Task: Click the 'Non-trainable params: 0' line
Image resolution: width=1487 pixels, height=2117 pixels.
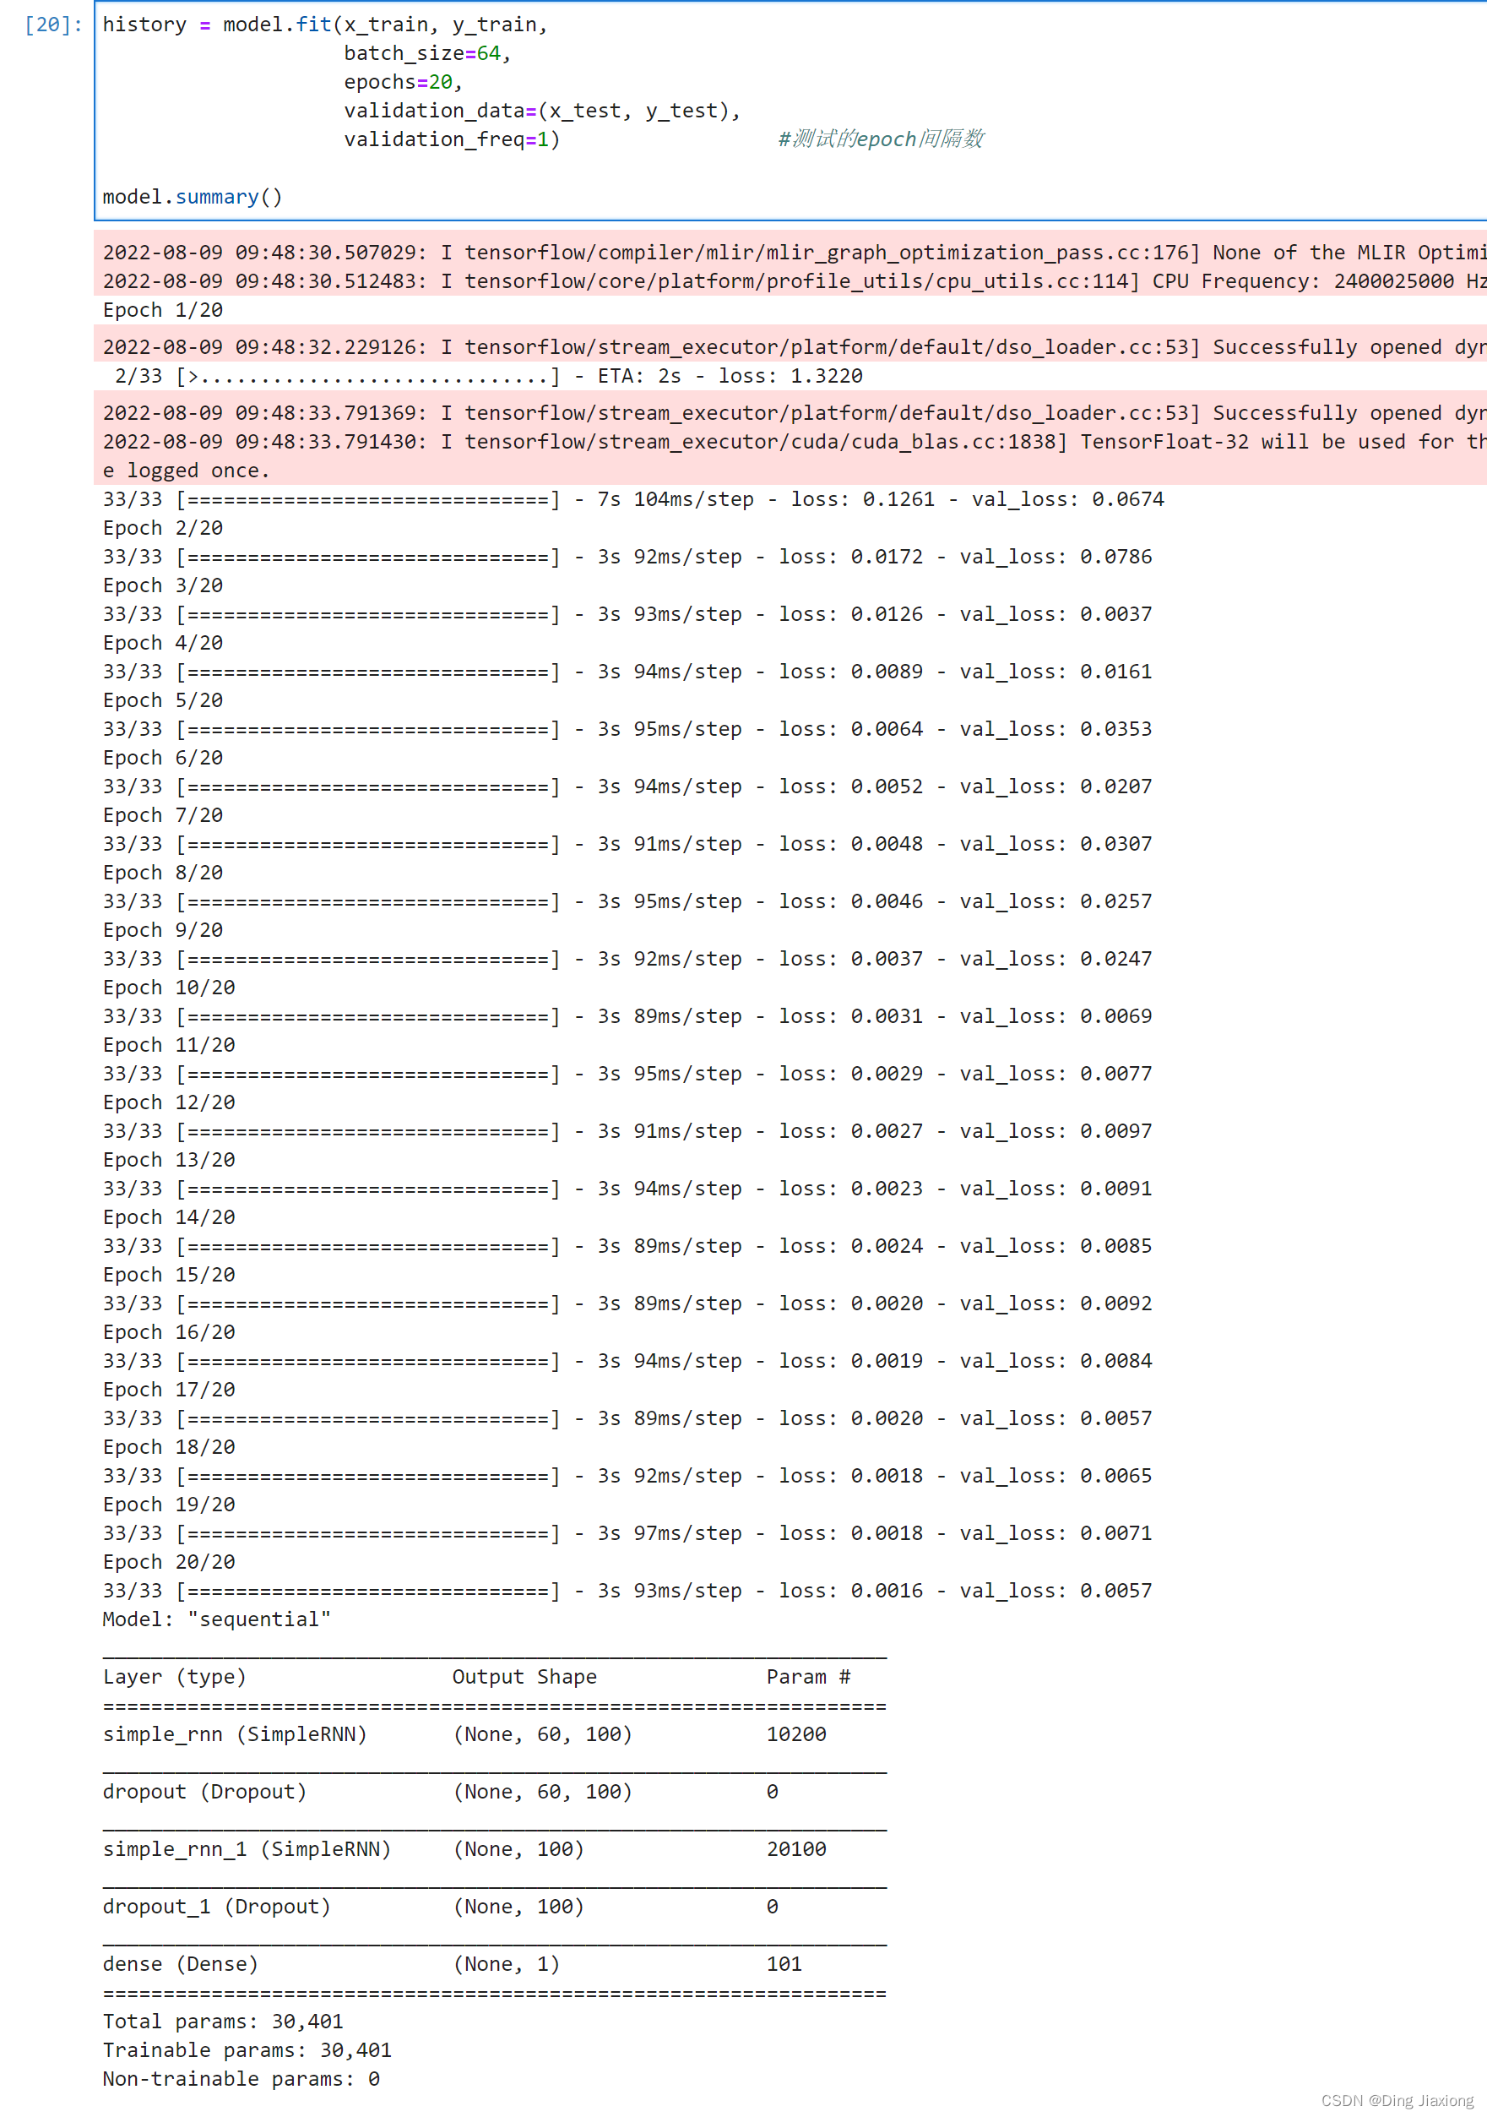Action: (x=242, y=2079)
